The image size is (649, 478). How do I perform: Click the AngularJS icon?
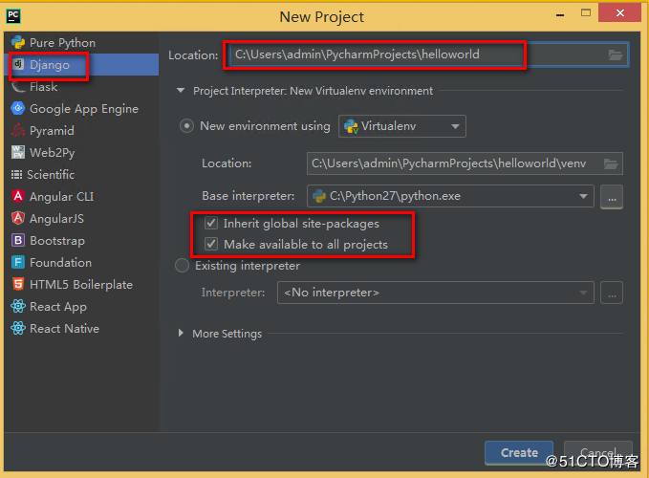(x=18, y=218)
